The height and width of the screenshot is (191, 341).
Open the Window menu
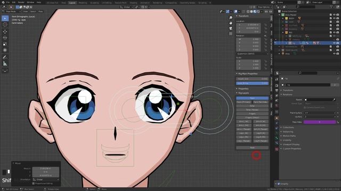pyautogui.click(x=30, y=2)
